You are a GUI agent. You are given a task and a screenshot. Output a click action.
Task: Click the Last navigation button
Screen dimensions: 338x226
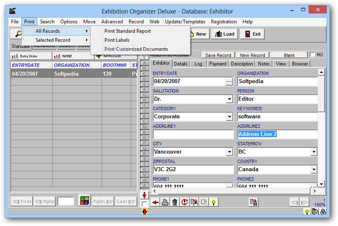click(126, 201)
